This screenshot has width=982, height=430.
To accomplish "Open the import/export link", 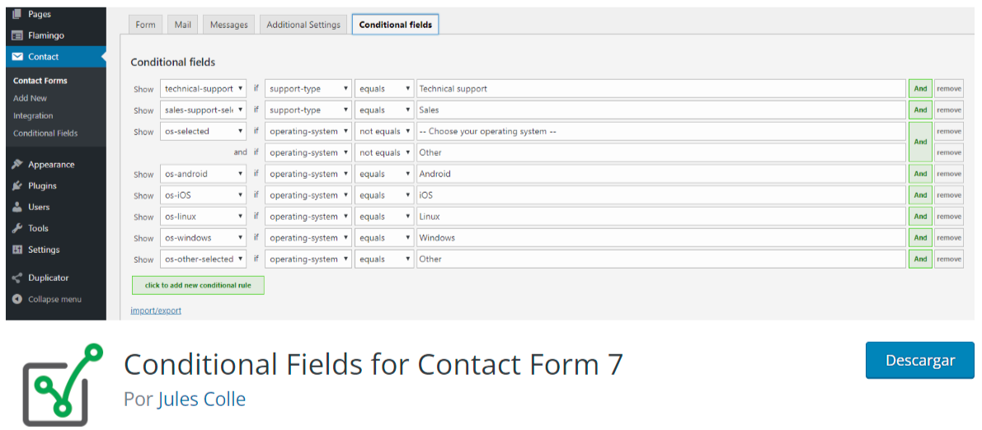I will click(x=156, y=311).
